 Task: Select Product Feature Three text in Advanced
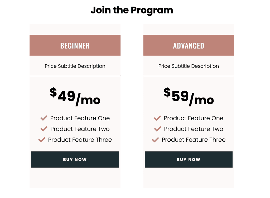(194, 140)
